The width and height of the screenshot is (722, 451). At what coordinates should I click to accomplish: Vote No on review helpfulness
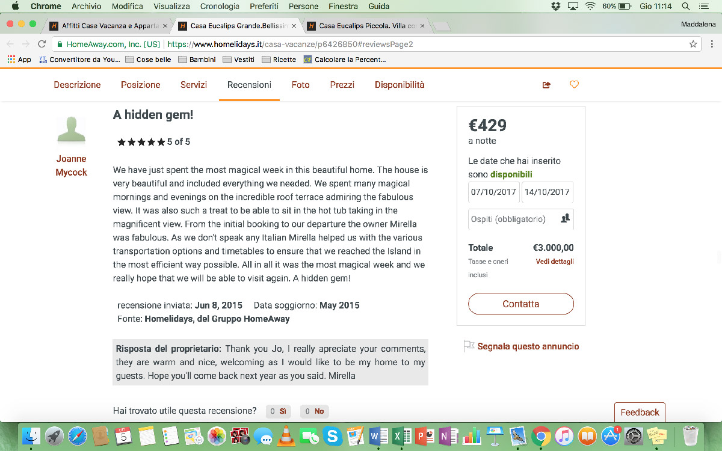[314, 411]
